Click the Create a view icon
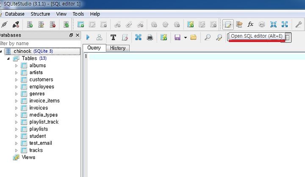The width and height of the screenshot is (305, 177). (191, 25)
